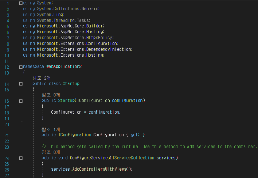This screenshot has height=178, width=258.
Task: Click the 'Startup' class name on line 14
Action: click(x=71, y=84)
